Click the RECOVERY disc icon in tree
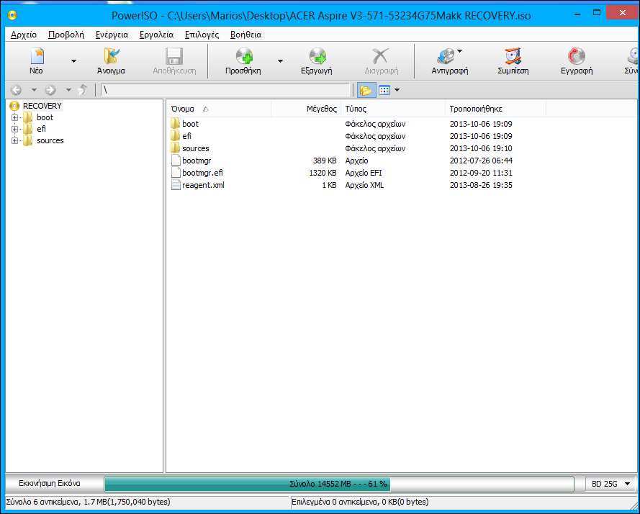640x514 pixels. [14, 106]
